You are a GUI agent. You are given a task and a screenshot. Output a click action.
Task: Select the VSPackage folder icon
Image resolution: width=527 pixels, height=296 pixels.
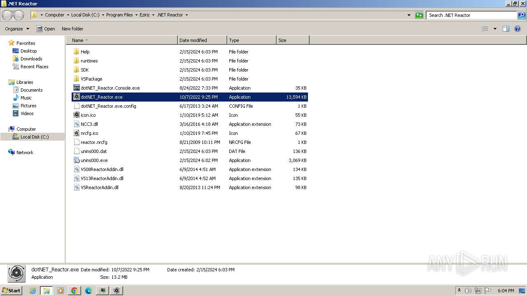pyautogui.click(x=77, y=79)
